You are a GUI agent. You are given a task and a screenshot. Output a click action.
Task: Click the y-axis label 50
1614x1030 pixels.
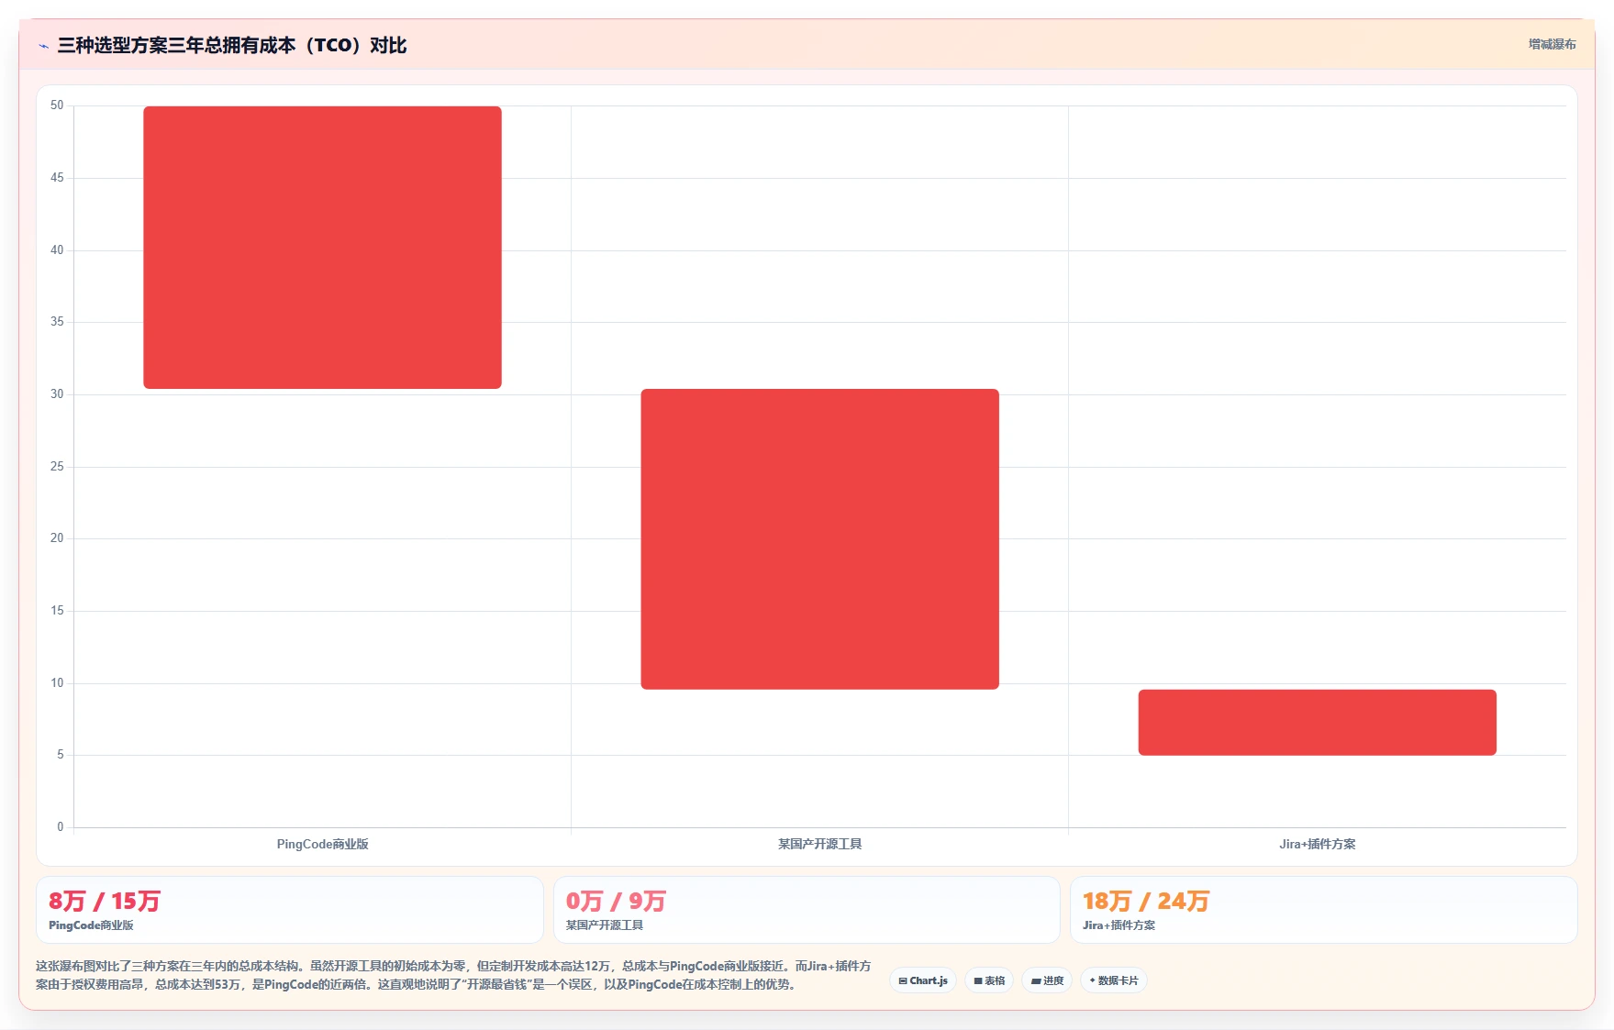(x=57, y=105)
